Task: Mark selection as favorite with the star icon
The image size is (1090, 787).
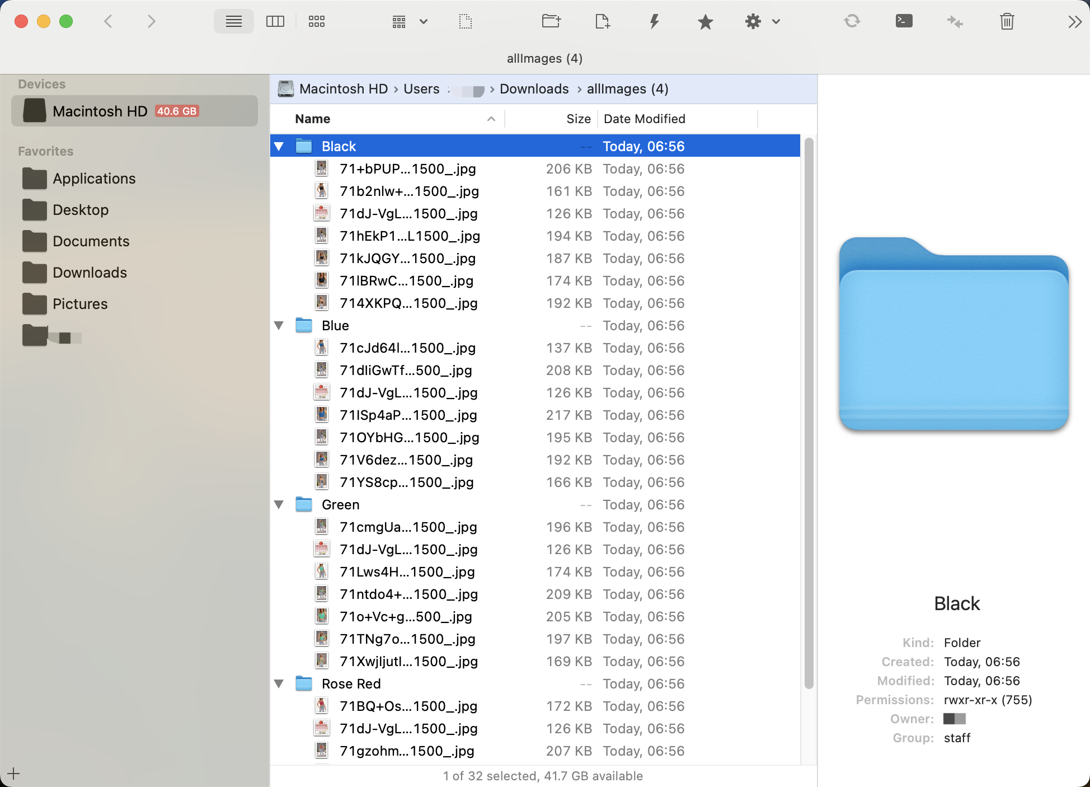Action: tap(706, 21)
